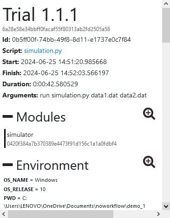Select the simulator module entry

(20, 135)
